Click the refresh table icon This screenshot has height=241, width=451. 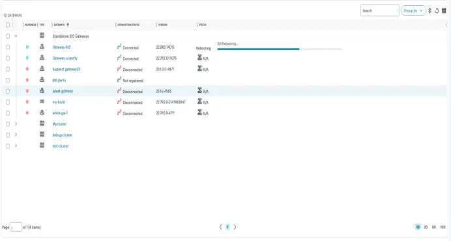click(x=437, y=10)
